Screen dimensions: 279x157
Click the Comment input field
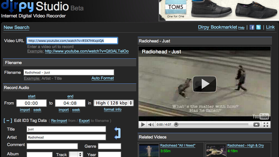point(52,146)
